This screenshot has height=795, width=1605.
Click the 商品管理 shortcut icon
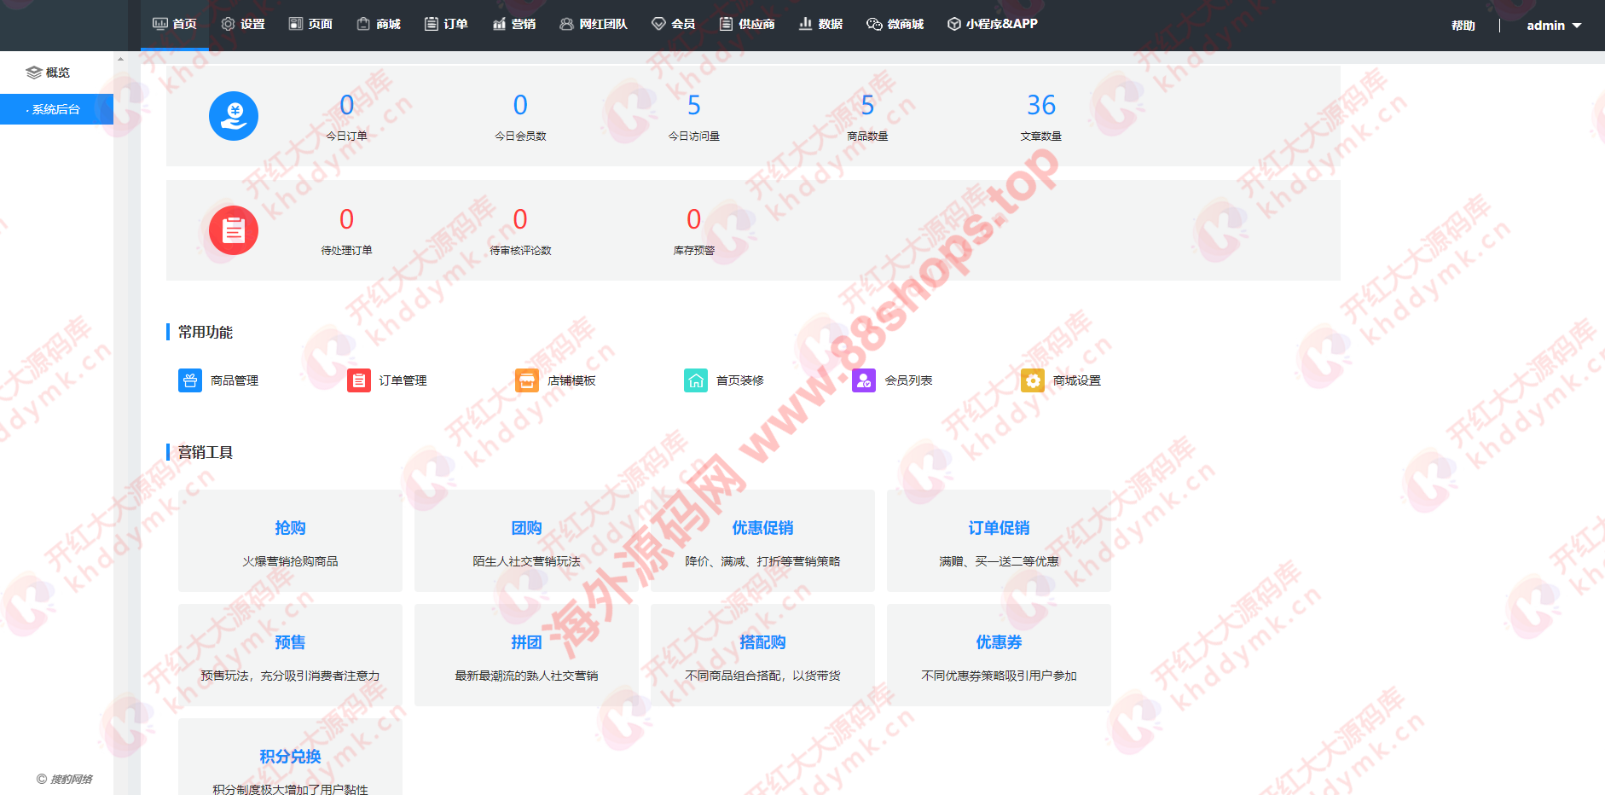[x=189, y=380]
